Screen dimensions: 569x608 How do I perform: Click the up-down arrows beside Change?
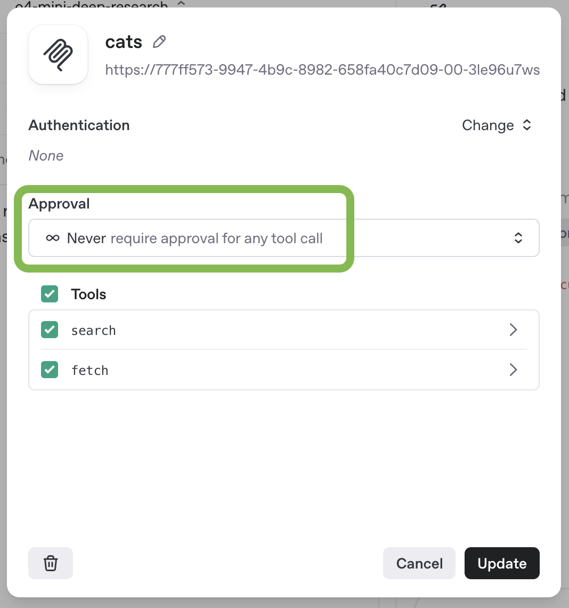pos(527,125)
